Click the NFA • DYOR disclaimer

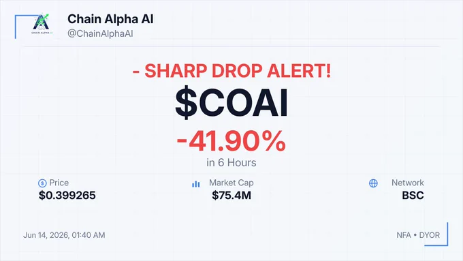coord(418,235)
